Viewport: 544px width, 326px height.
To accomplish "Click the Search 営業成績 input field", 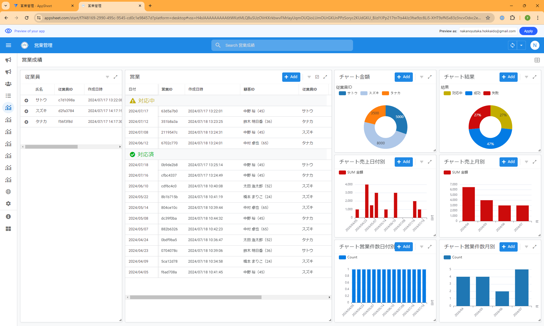I will (282, 45).
